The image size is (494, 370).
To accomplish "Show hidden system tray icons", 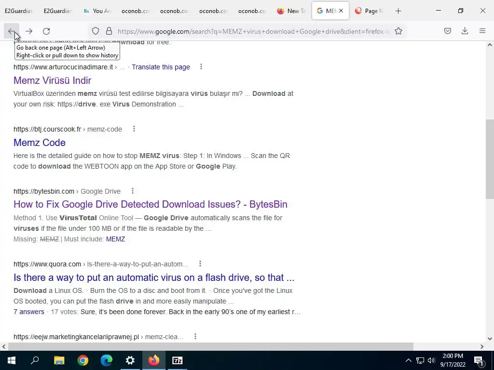I will [x=408, y=360].
